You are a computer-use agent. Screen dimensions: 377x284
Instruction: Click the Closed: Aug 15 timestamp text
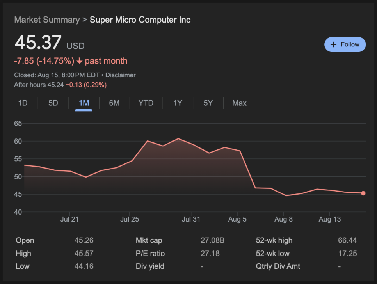coord(56,75)
